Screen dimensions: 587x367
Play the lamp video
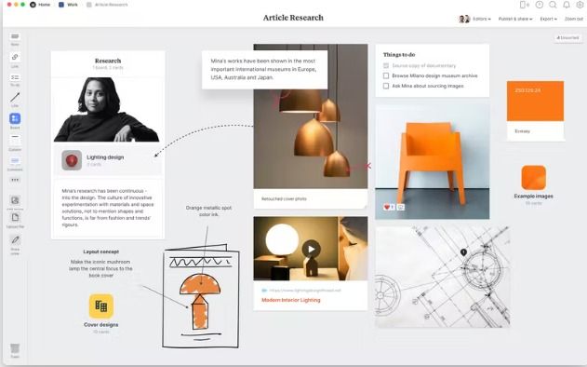click(x=311, y=249)
